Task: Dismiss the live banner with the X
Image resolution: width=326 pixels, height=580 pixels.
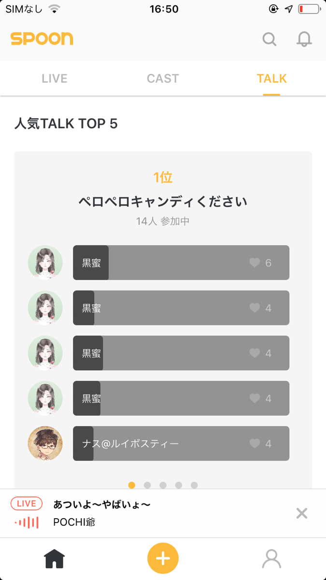Action: point(301,513)
